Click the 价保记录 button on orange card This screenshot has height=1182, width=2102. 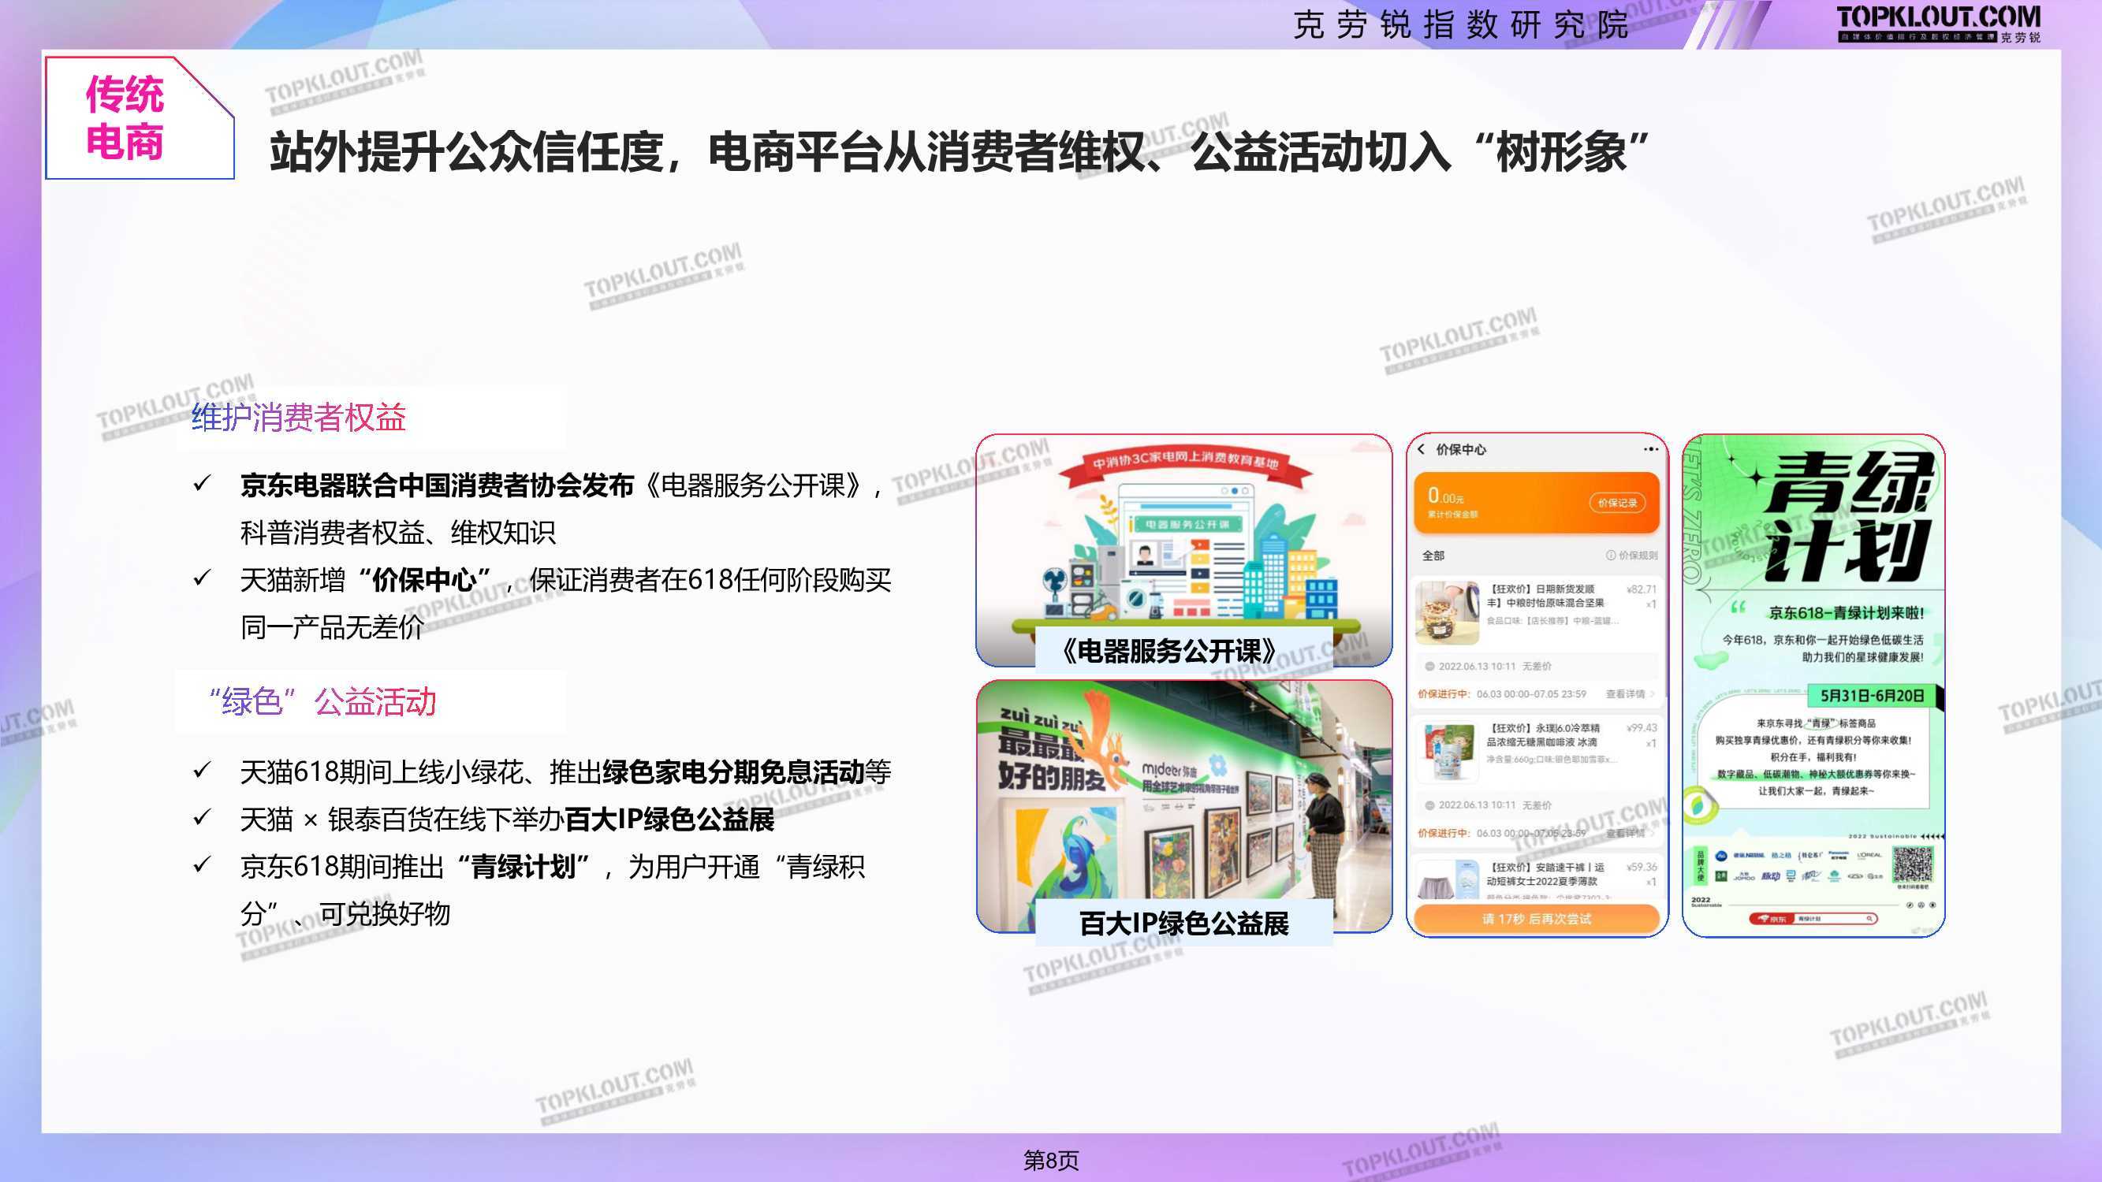tap(1617, 503)
